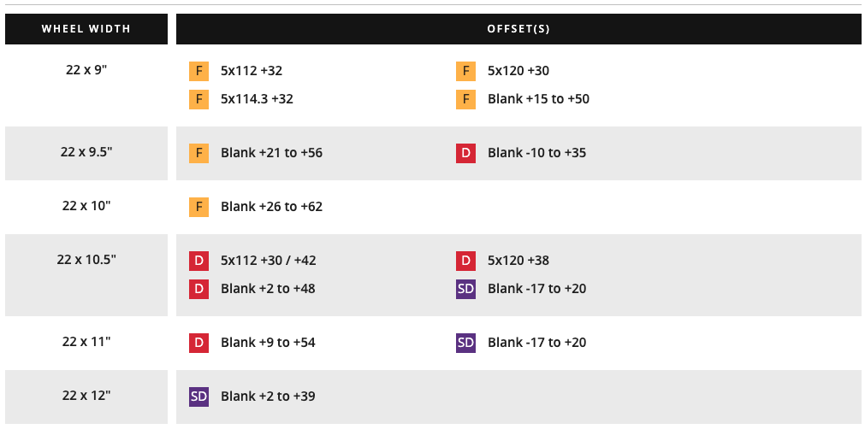This screenshot has height=429, width=865.
Task: Click the F badge beside Blank +15 to +50
Action: click(x=465, y=100)
